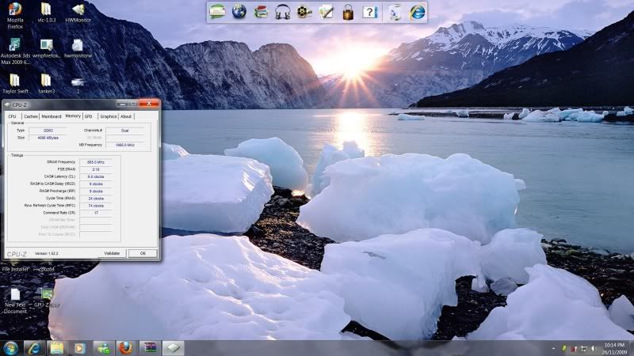Screen dimensions: 634x356
Task: Click the question mark help icon in the dock
Action: [369, 12]
